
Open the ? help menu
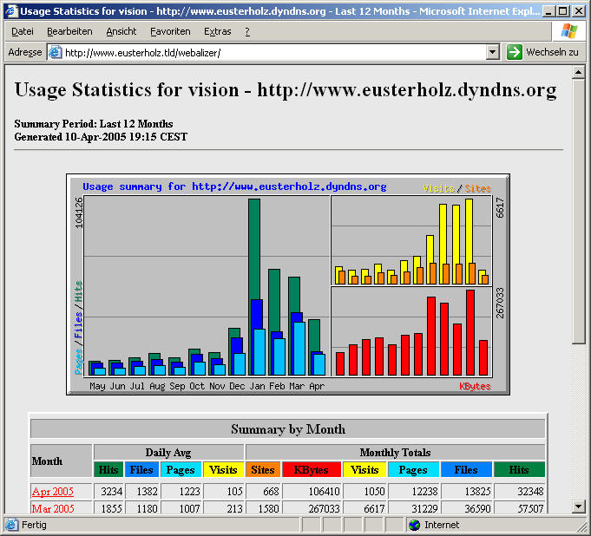[247, 31]
